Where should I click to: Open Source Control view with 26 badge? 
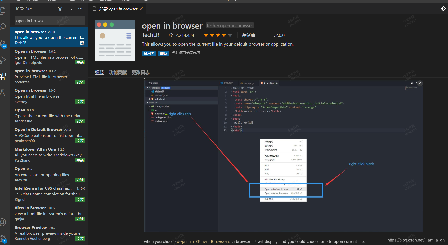(3, 44)
